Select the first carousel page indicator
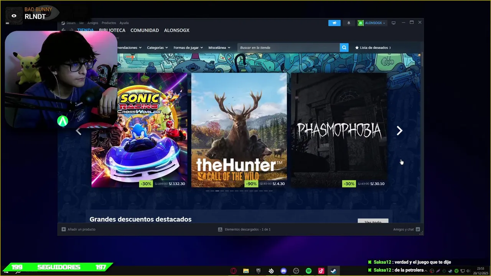 (208, 191)
